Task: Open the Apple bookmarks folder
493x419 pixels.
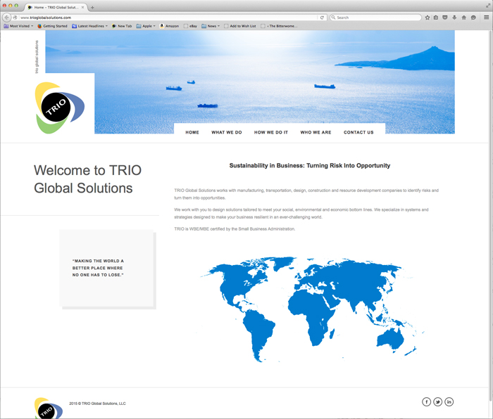Action: point(146,26)
